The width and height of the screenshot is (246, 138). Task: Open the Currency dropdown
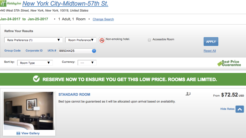point(87,63)
